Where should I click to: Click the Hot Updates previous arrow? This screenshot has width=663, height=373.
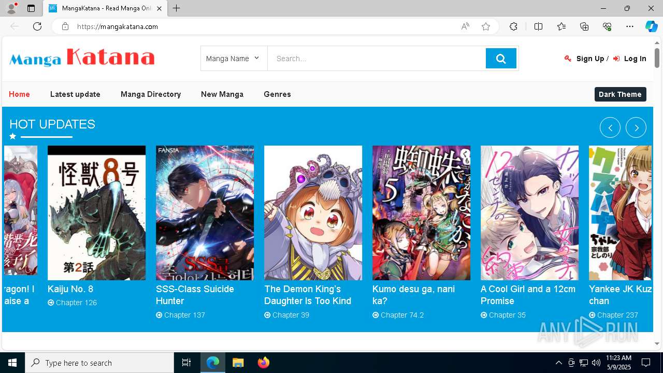pyautogui.click(x=610, y=127)
